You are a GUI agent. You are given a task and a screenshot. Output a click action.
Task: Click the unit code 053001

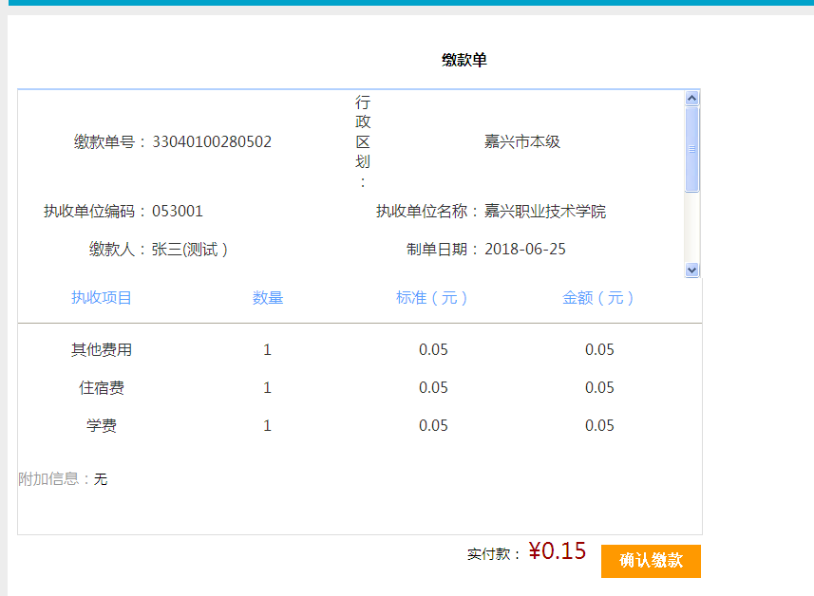pos(178,212)
